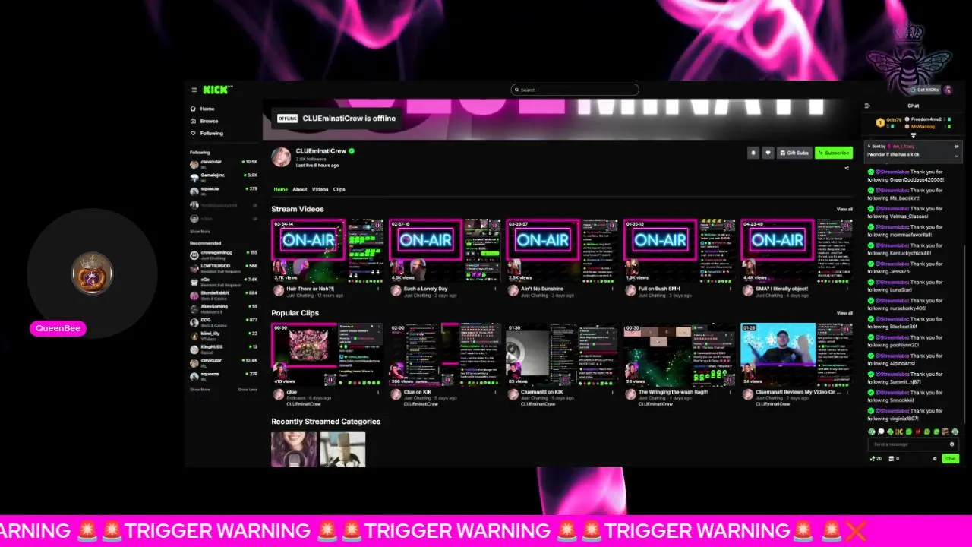
Task: Click the Send a message field
Action: tap(913, 444)
